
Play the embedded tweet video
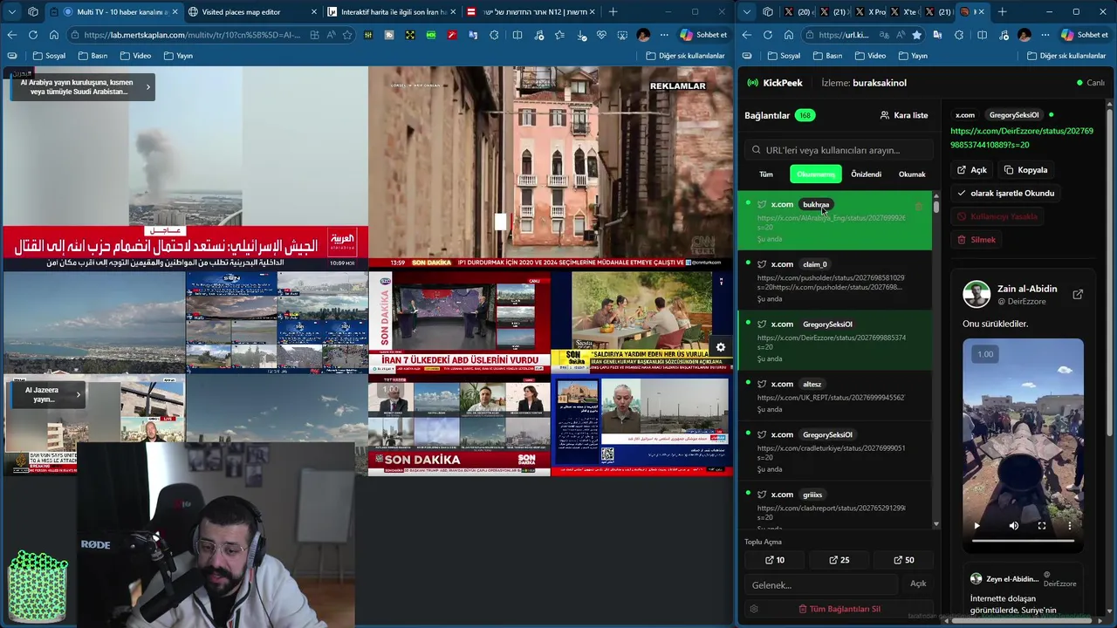click(977, 526)
